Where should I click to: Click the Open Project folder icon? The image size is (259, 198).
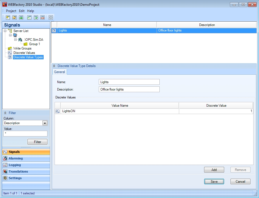click(x=15, y=18)
